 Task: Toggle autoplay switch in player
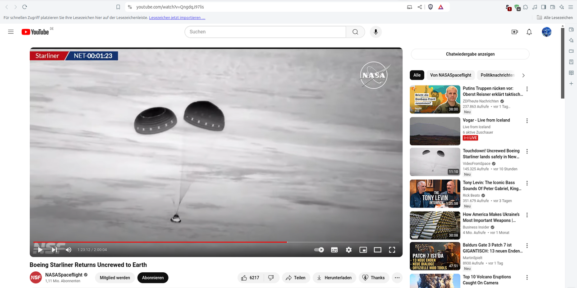[319, 250]
